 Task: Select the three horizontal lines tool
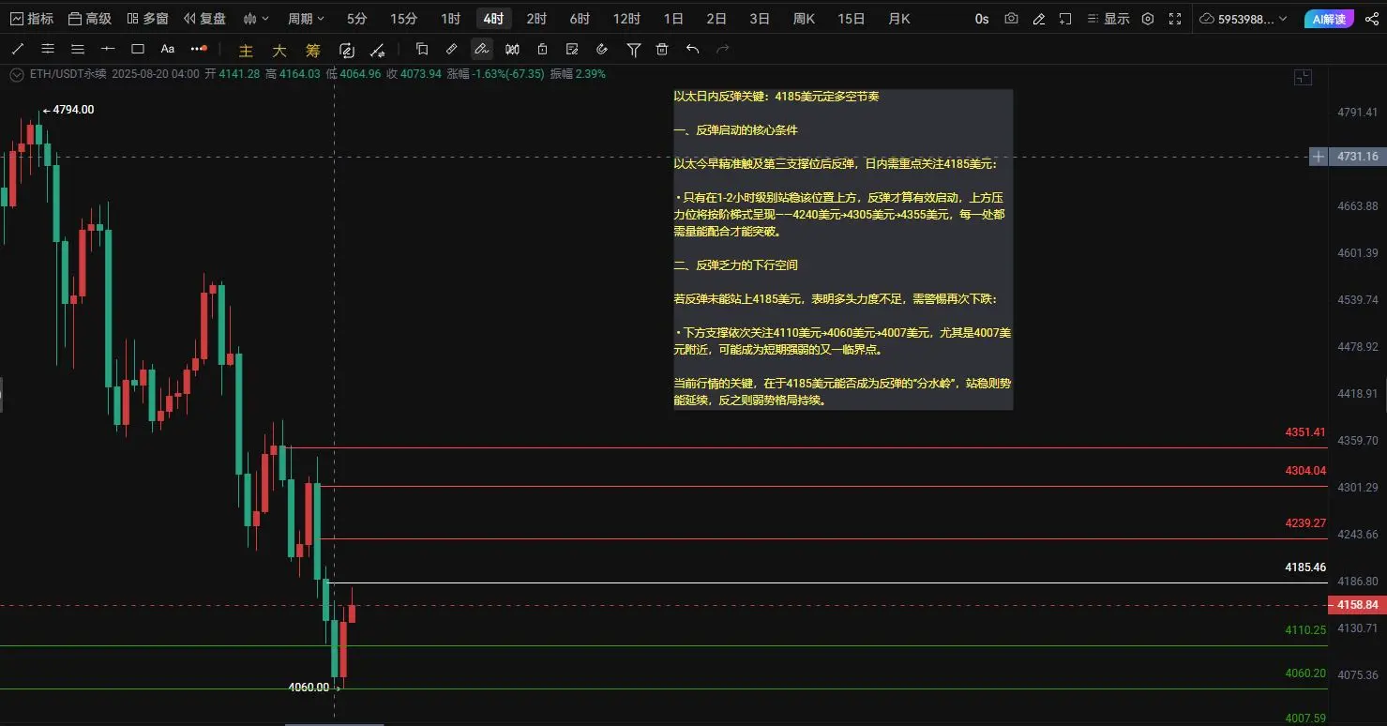pyautogui.click(x=78, y=49)
